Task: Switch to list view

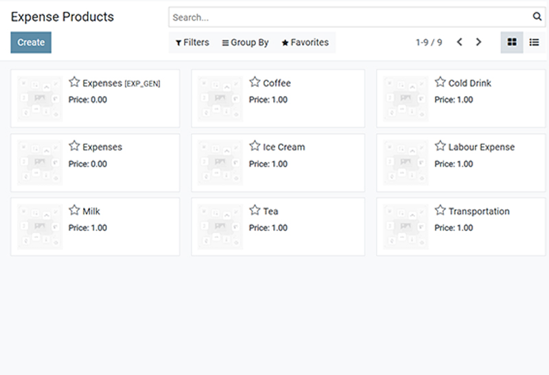Action: pos(534,43)
